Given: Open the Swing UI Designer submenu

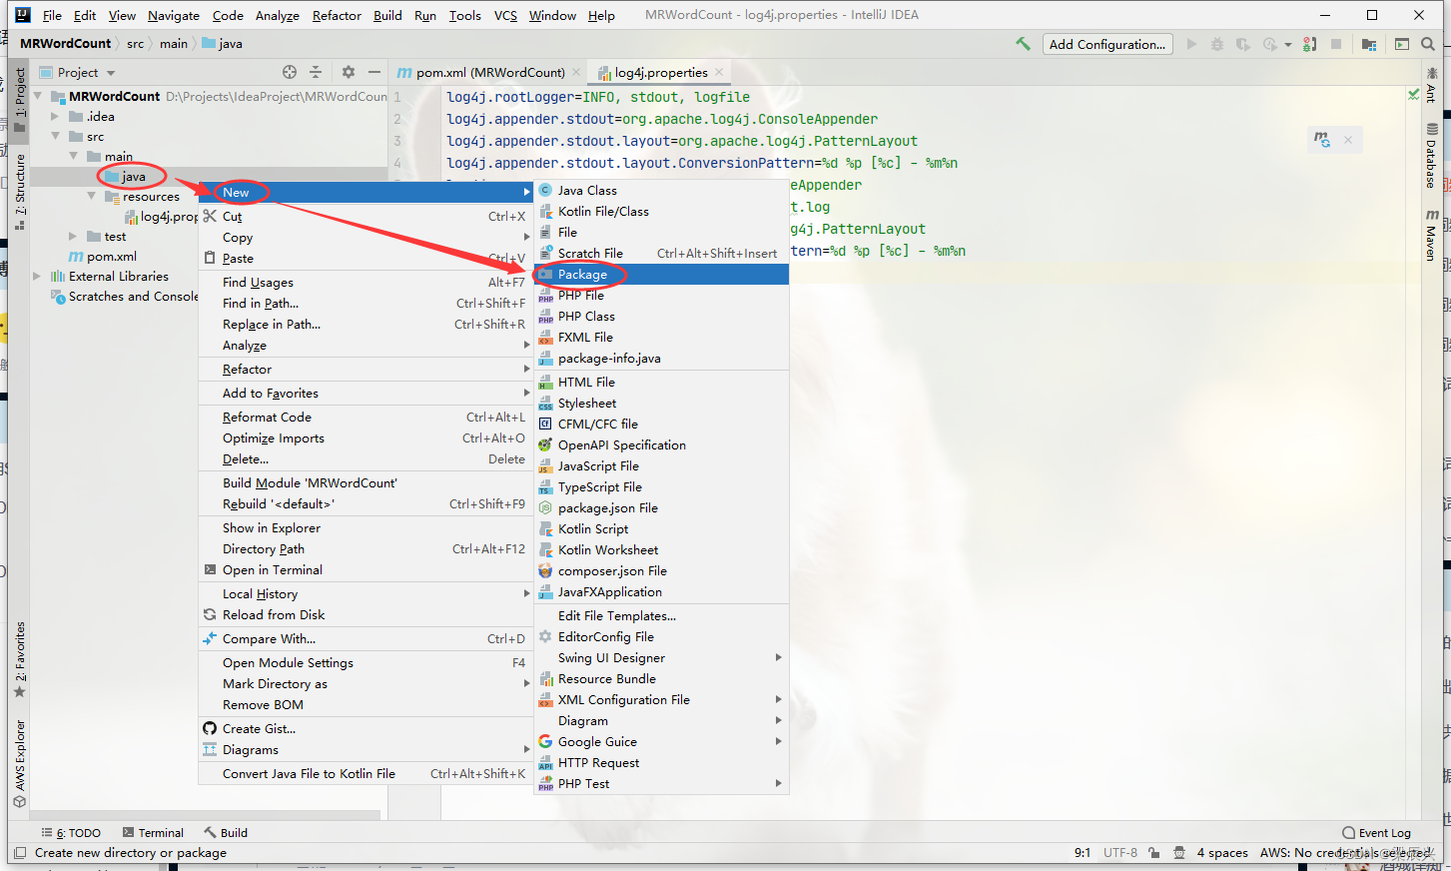Looking at the screenshot, I should point(661,657).
